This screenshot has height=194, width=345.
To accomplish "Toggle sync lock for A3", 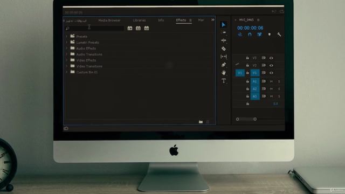I will [264, 96].
